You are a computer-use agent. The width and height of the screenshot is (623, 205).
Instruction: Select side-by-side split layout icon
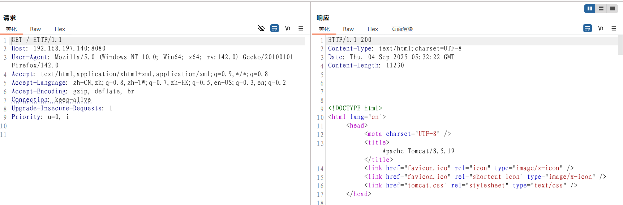[x=590, y=9]
